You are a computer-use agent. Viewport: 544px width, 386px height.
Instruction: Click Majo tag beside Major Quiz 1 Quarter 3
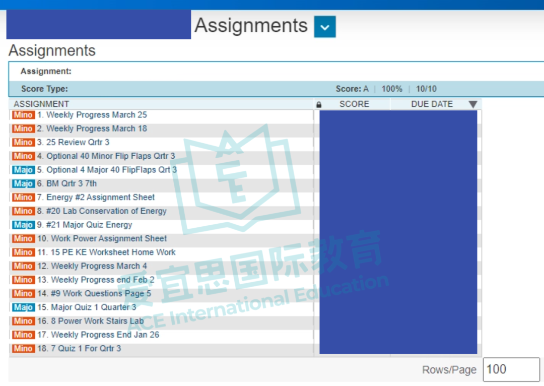point(23,307)
